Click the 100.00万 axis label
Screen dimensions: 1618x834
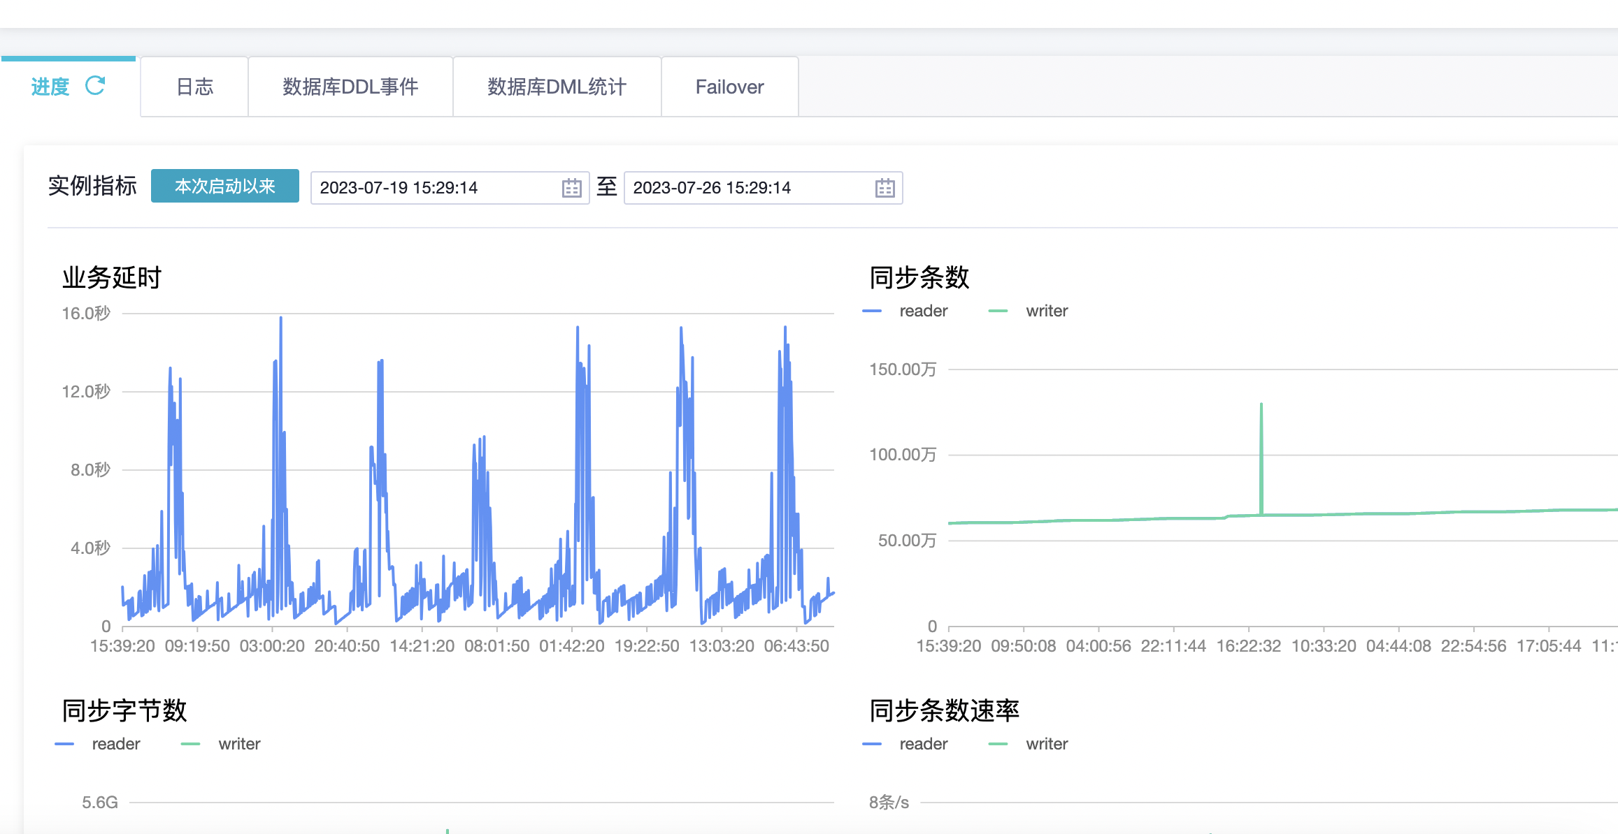point(903,455)
